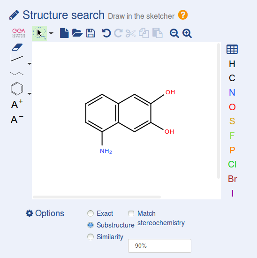Zoom out of the canvas
The height and width of the screenshot is (258, 257).
(x=174, y=33)
